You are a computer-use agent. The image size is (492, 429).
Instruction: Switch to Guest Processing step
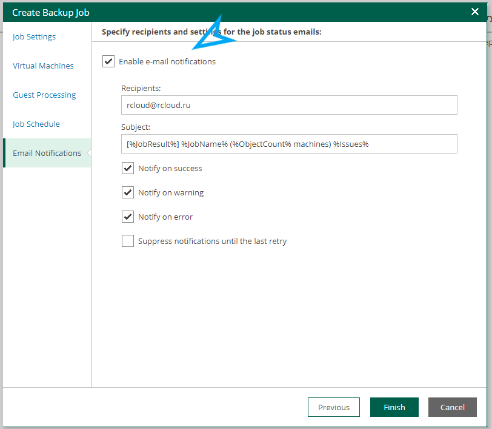pos(44,95)
